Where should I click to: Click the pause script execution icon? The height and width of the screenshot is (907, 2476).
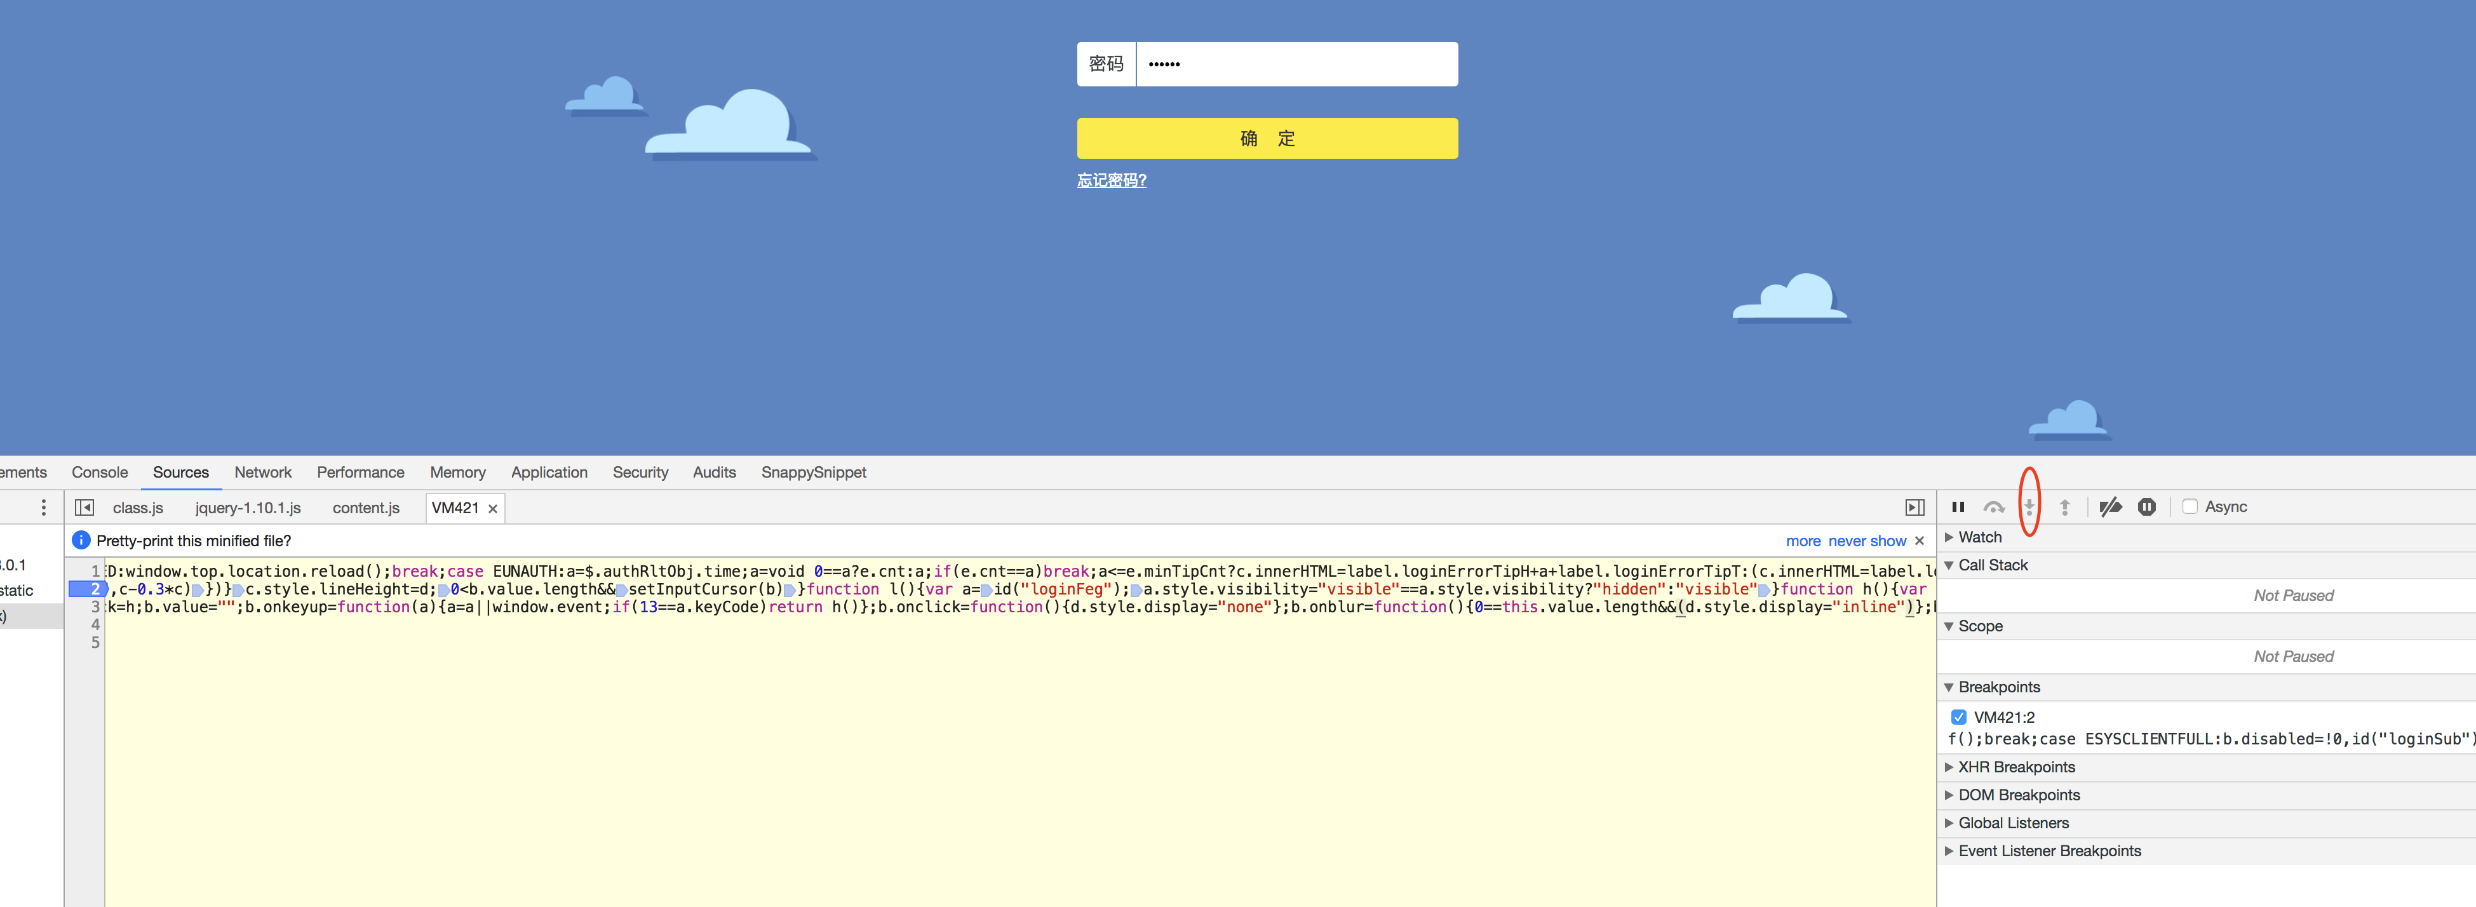pyautogui.click(x=1958, y=507)
